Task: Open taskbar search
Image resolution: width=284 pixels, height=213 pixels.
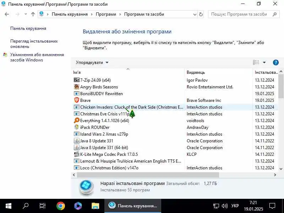Action: (25, 206)
